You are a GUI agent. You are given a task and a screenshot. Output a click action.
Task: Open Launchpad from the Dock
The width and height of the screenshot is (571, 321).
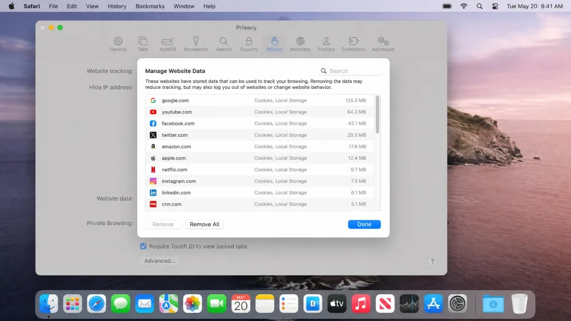(73, 303)
